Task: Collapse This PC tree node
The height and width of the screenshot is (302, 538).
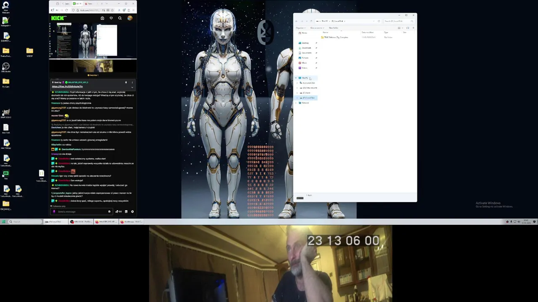Action: (x=296, y=78)
